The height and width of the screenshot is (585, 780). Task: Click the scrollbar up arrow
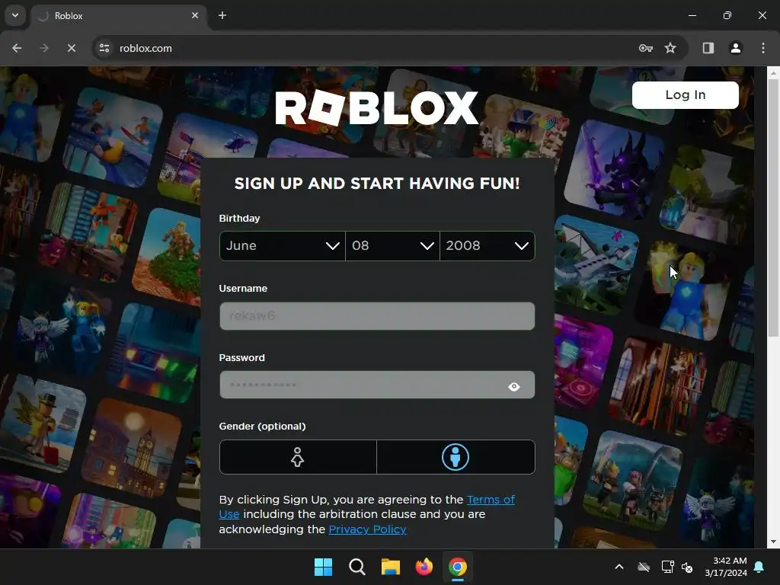pyautogui.click(x=773, y=72)
